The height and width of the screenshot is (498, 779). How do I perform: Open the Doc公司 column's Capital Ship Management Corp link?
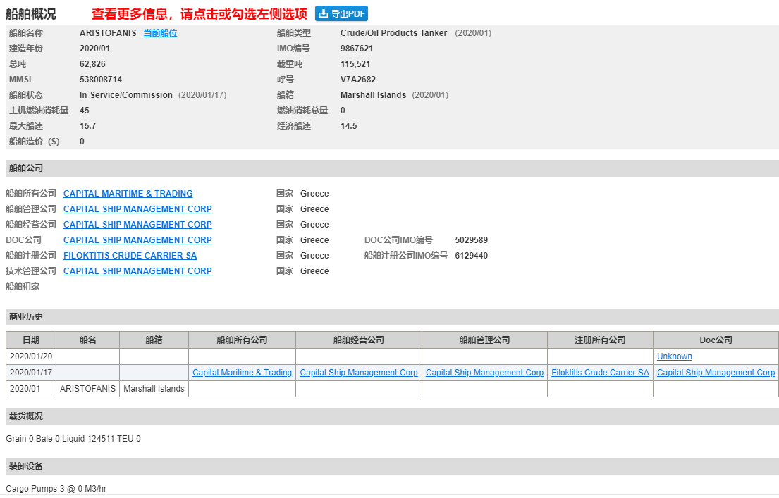716,373
